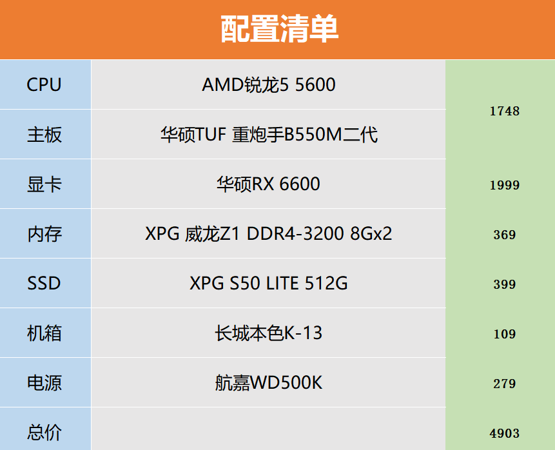Screen dimensions: 555x450
Task: Select the combined price 1748
Action: (x=504, y=111)
